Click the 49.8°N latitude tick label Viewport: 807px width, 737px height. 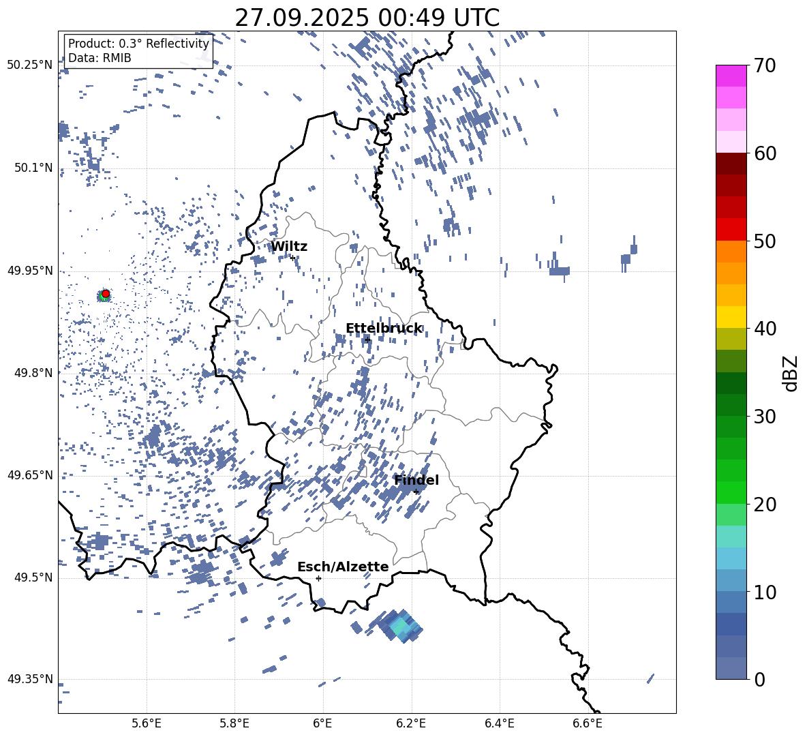click(33, 373)
